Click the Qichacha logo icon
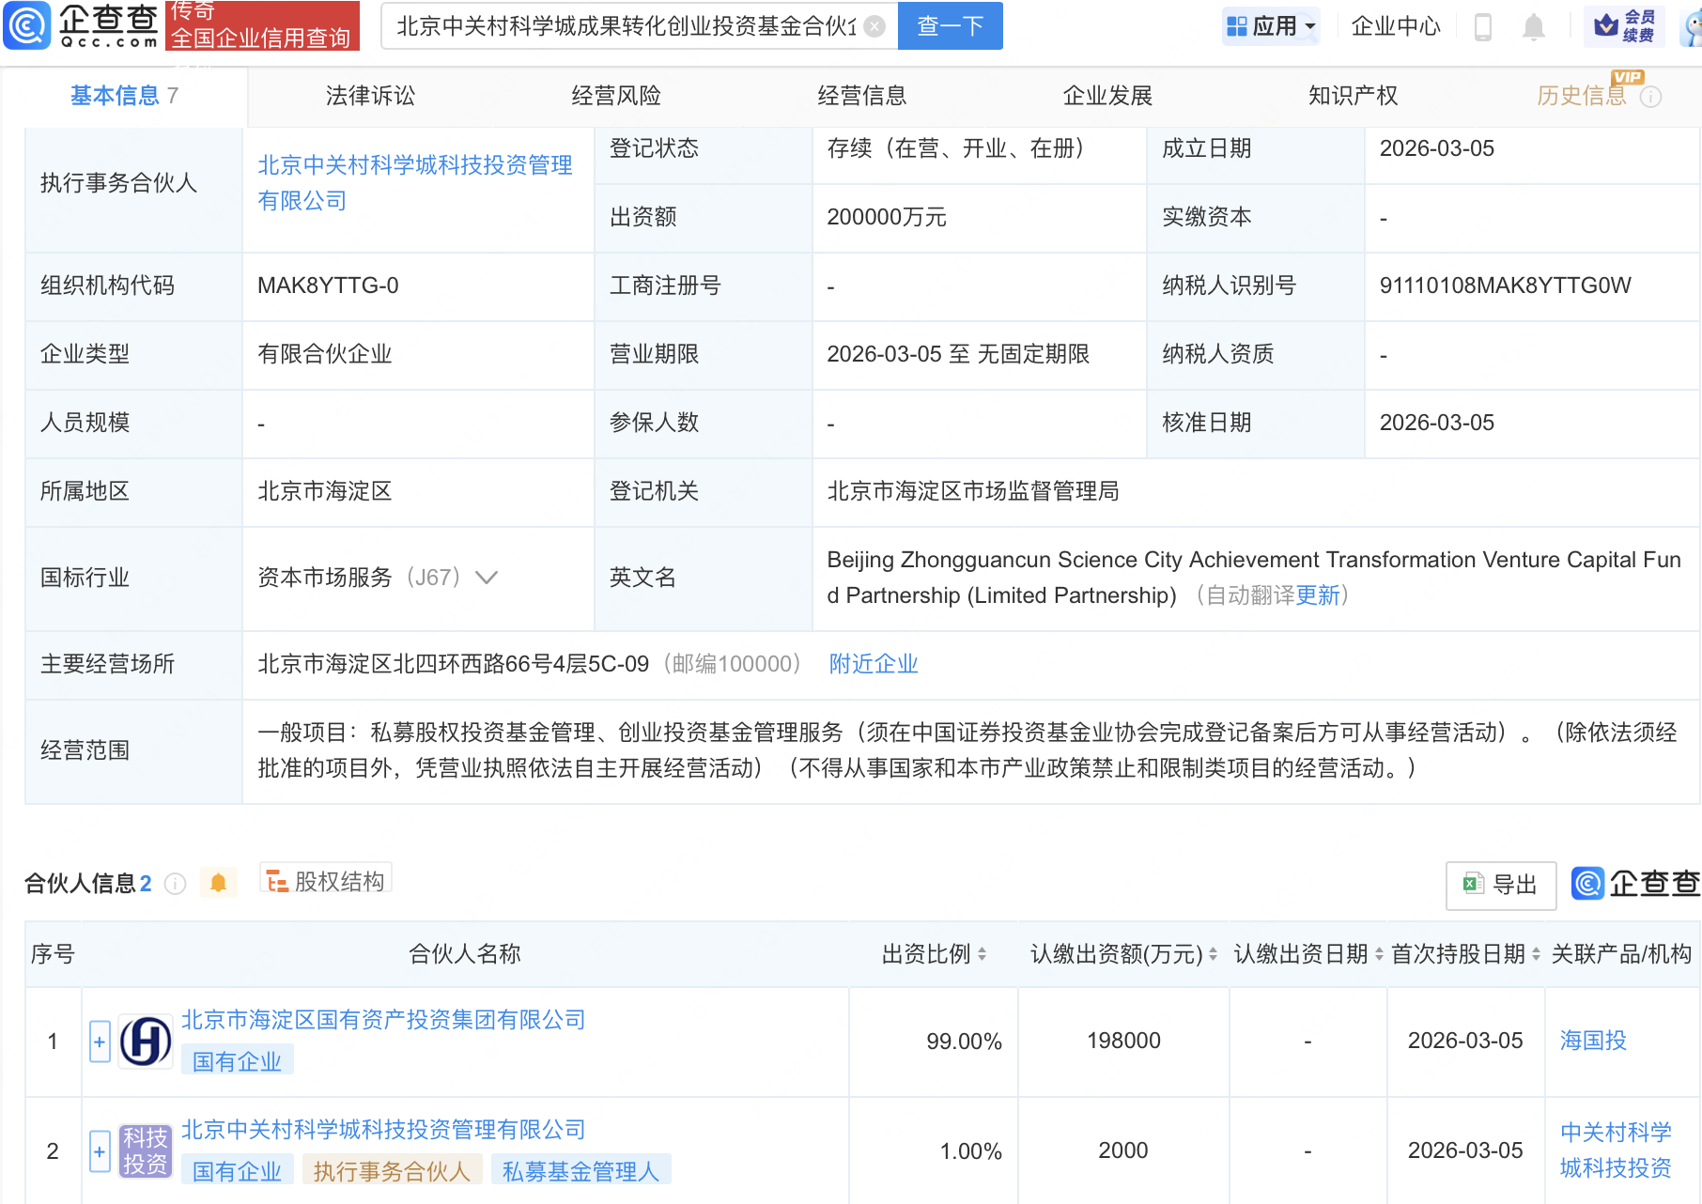The width and height of the screenshot is (1702, 1204). pyautogui.click(x=28, y=25)
